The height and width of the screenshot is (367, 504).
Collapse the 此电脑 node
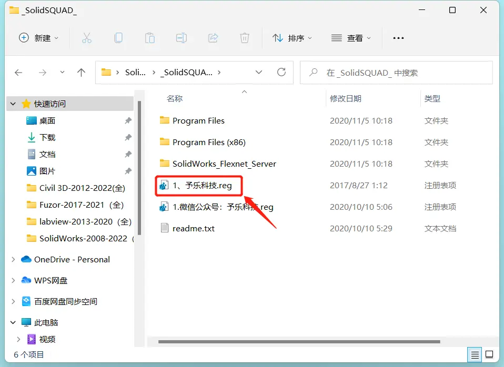click(x=13, y=322)
